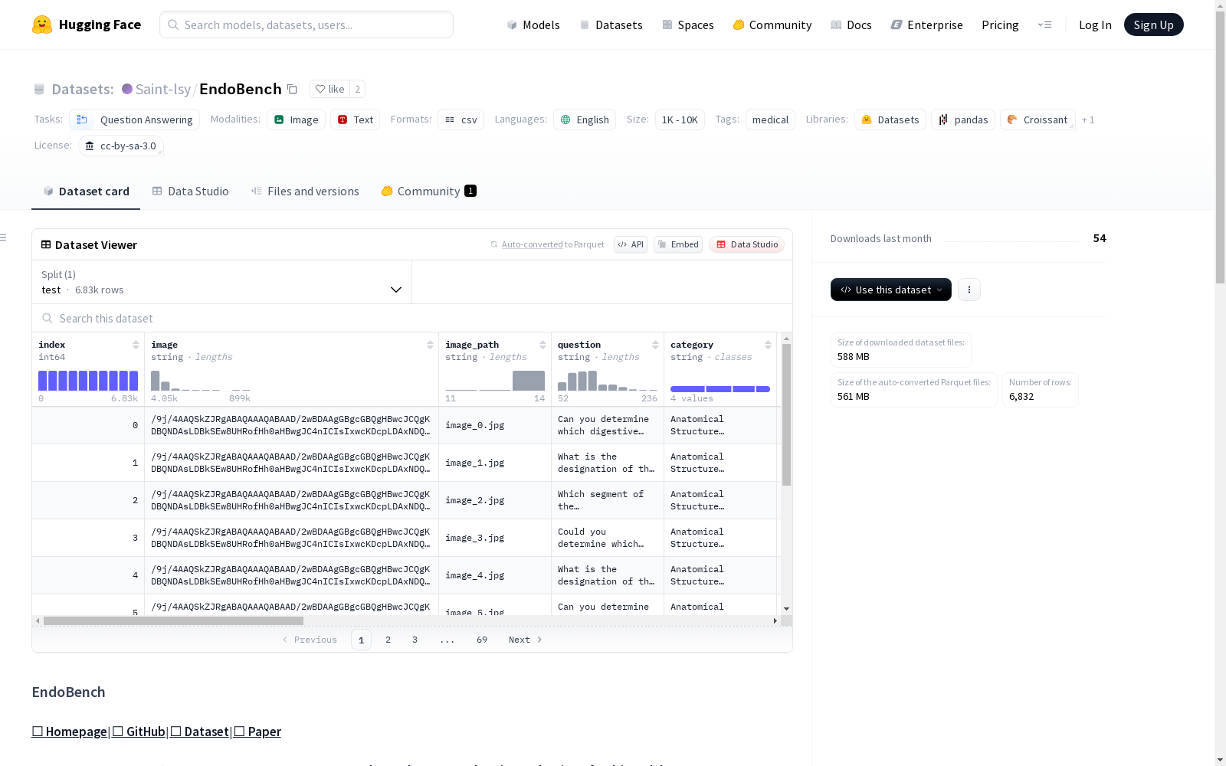Viewport: 1226px width, 766px height.
Task: Switch to the Community tab with 1 discussion
Action: 428,191
